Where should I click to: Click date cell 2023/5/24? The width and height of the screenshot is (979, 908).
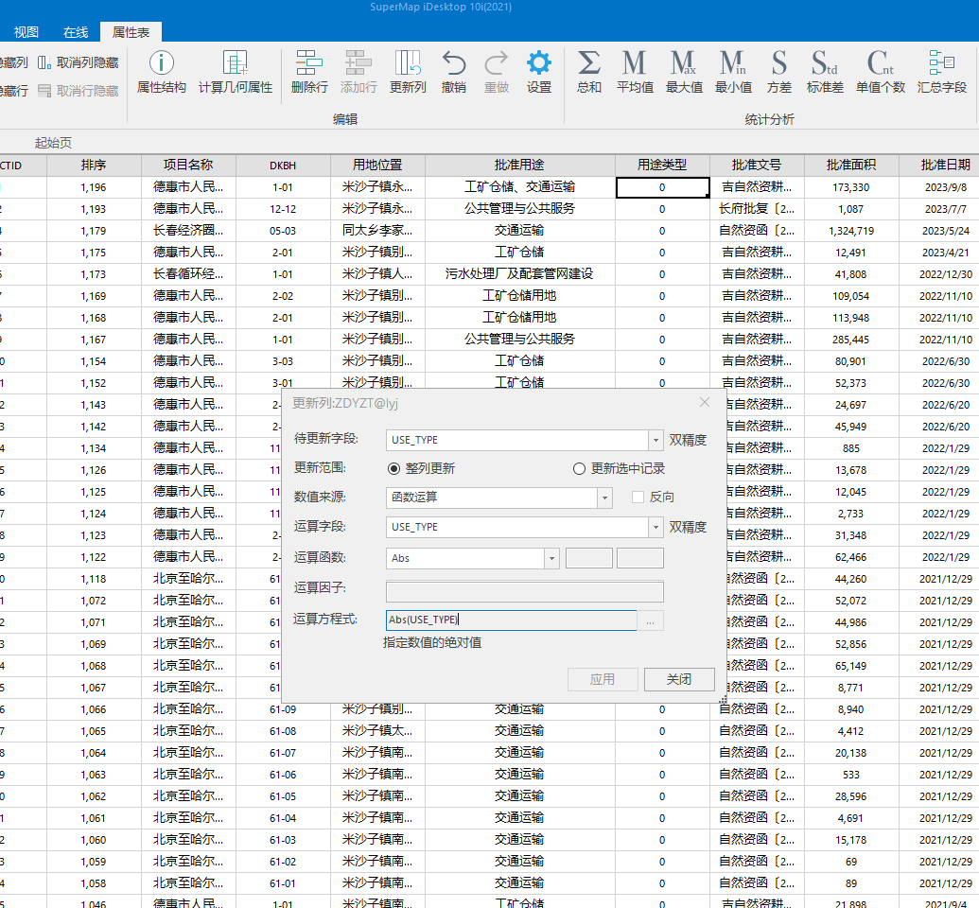pos(941,231)
